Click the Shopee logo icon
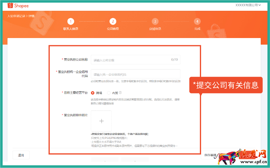 coord(10,5)
